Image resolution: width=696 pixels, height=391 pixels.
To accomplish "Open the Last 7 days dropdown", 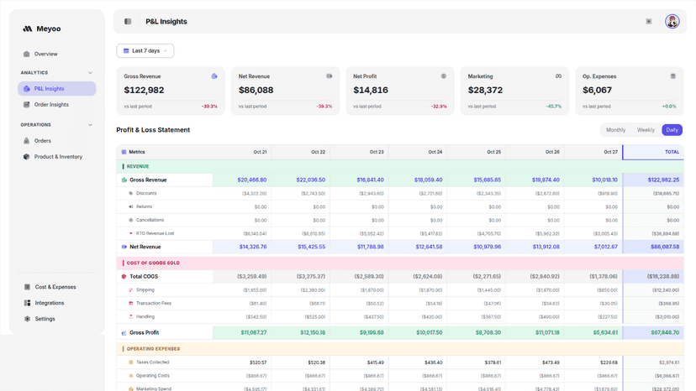I will 145,51.
